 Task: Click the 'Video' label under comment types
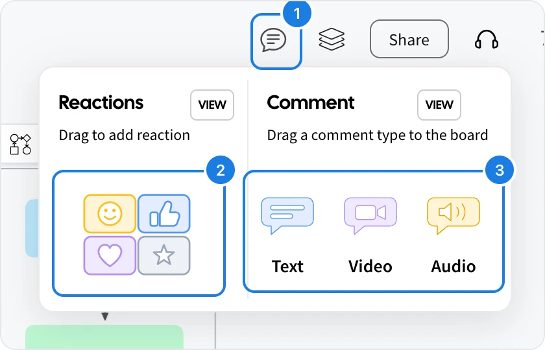point(370,266)
